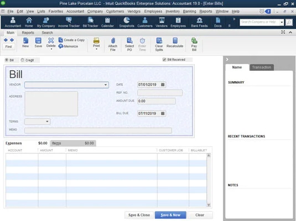Click Select PO icon

[x=129, y=44]
